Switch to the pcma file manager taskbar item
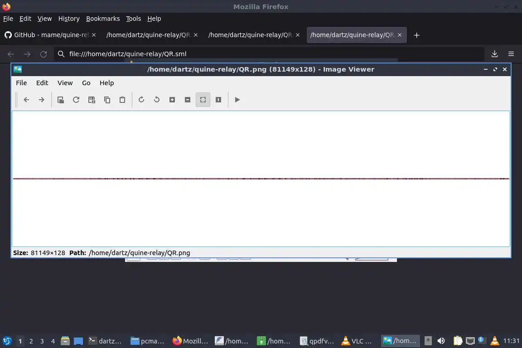522x348 pixels. [147, 341]
